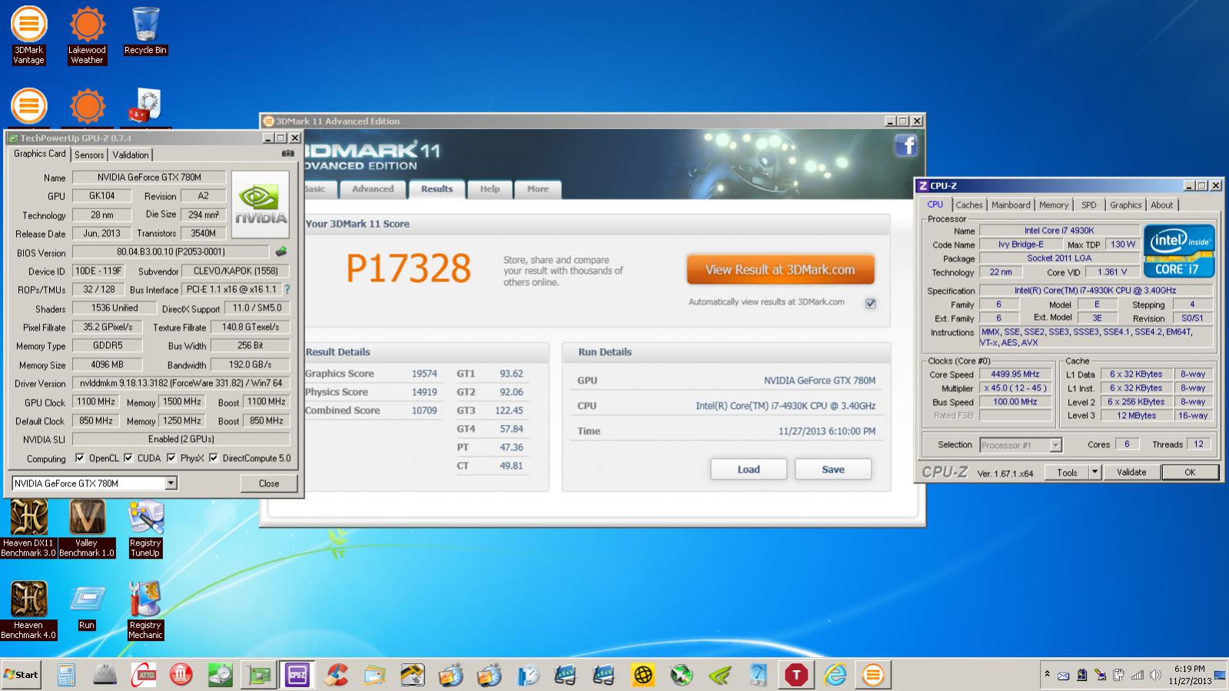
Task: Select the Recycle Bin on desktop
Action: pyautogui.click(x=145, y=32)
